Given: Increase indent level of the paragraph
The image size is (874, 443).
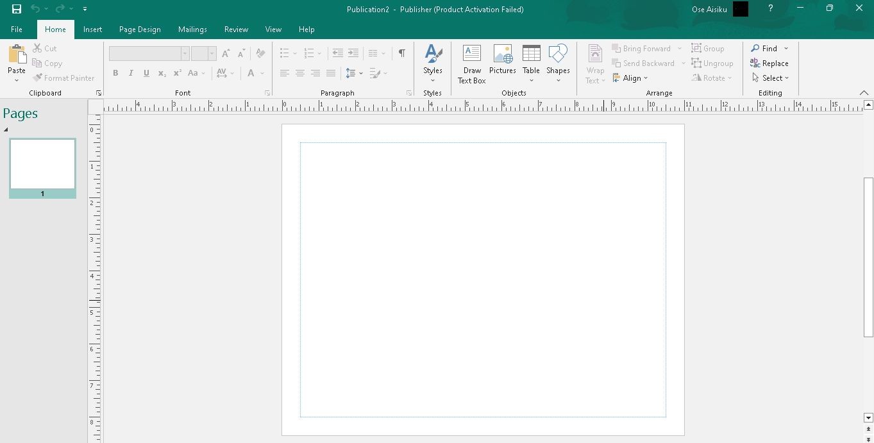Looking at the screenshot, I should 353,54.
